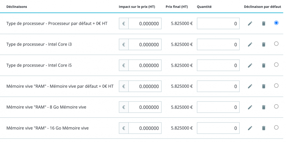The height and width of the screenshot is (142, 286).
Task: Open editor for 16 Go Mémoire vive
Action: pos(250,128)
